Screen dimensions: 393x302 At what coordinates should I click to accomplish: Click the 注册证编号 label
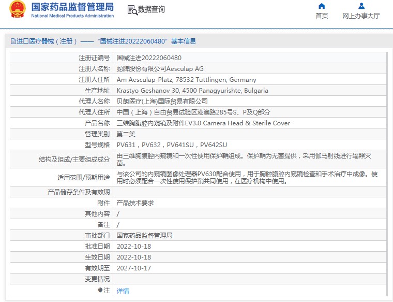[94, 58]
